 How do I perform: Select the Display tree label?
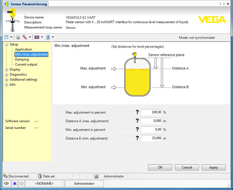(15, 69)
